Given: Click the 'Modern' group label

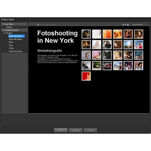Looking at the screenshot, I should click(9, 33).
